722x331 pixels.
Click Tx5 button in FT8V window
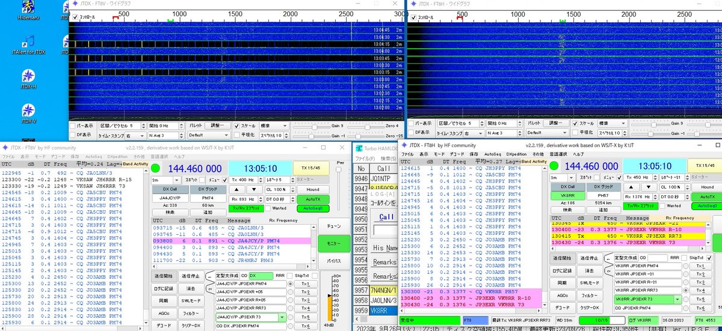click(305, 317)
